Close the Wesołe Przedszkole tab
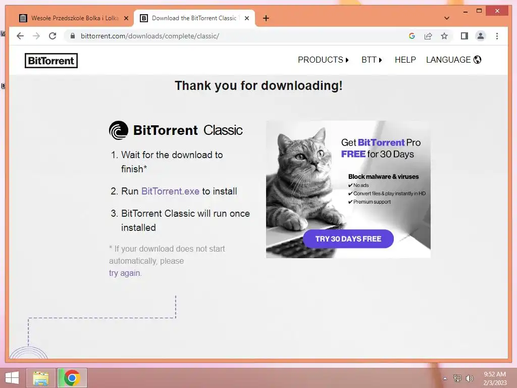 point(126,18)
